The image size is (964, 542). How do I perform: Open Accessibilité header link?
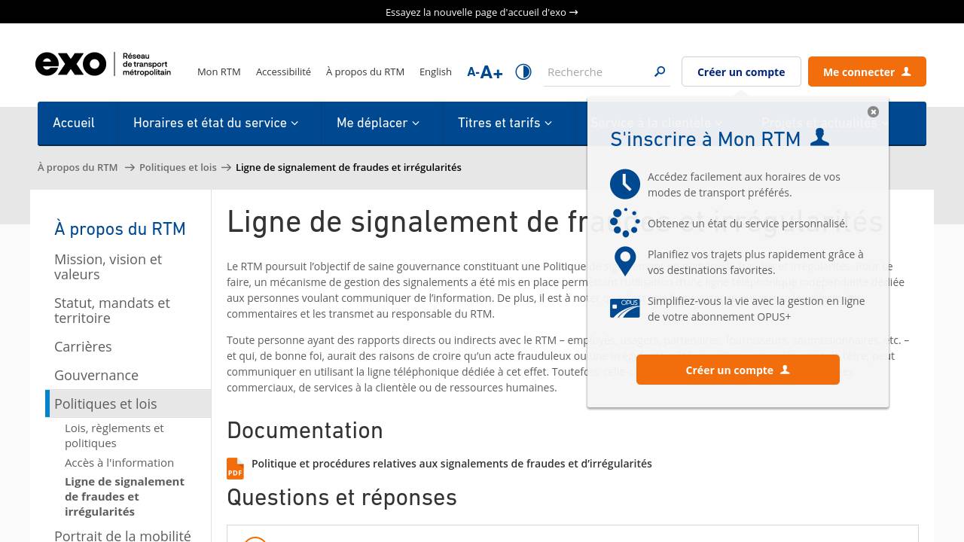[283, 72]
